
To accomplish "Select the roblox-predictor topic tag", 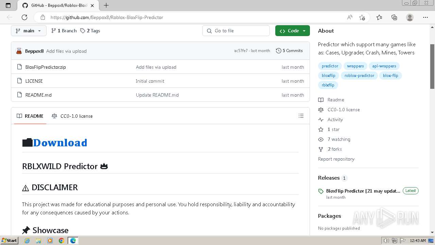I will coord(359,76).
